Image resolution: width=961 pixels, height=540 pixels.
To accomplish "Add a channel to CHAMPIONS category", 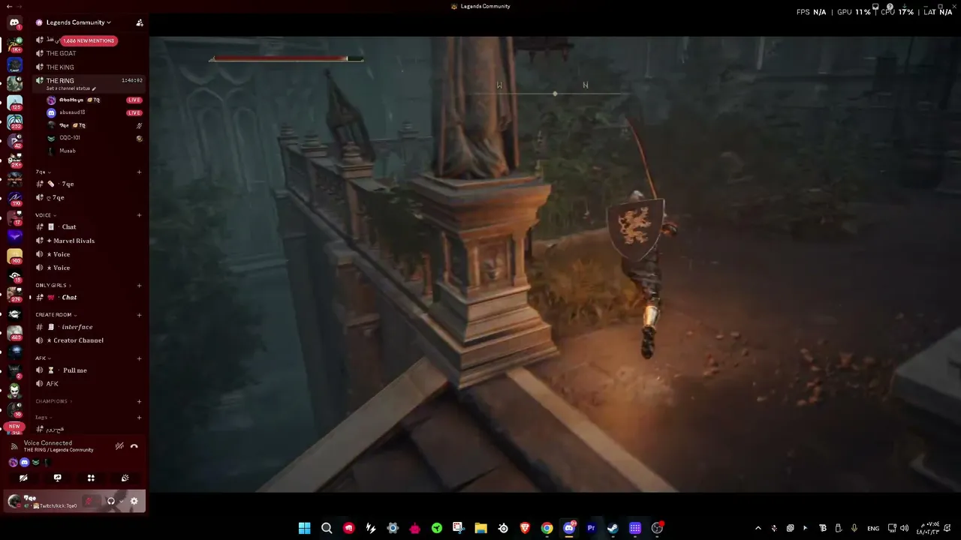I will pyautogui.click(x=140, y=401).
